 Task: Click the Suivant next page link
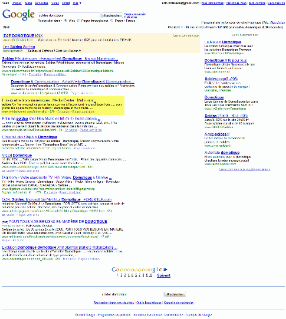pyautogui.click(x=164, y=275)
